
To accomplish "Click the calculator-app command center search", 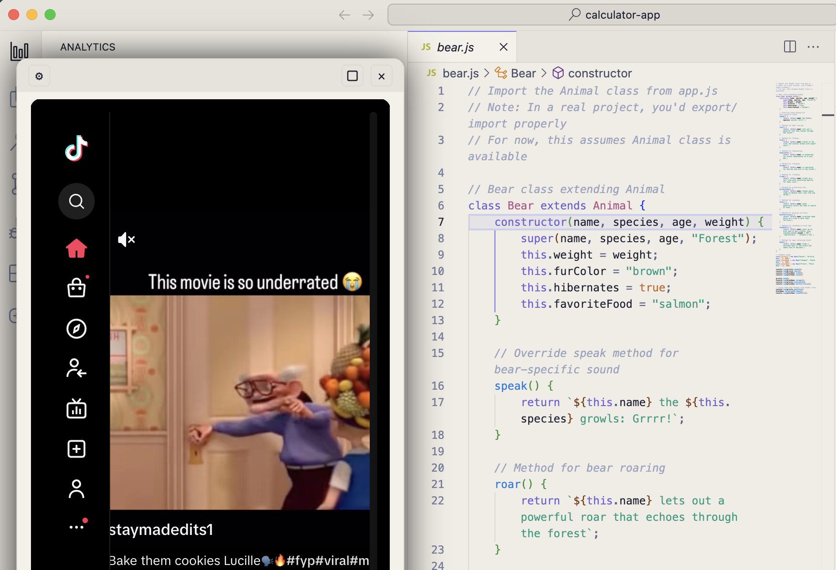I will pos(612,15).
